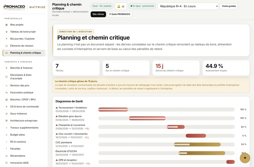Screen dimensions: 254x167
Task: Click the Site vitrine button
Action: coord(98,14)
